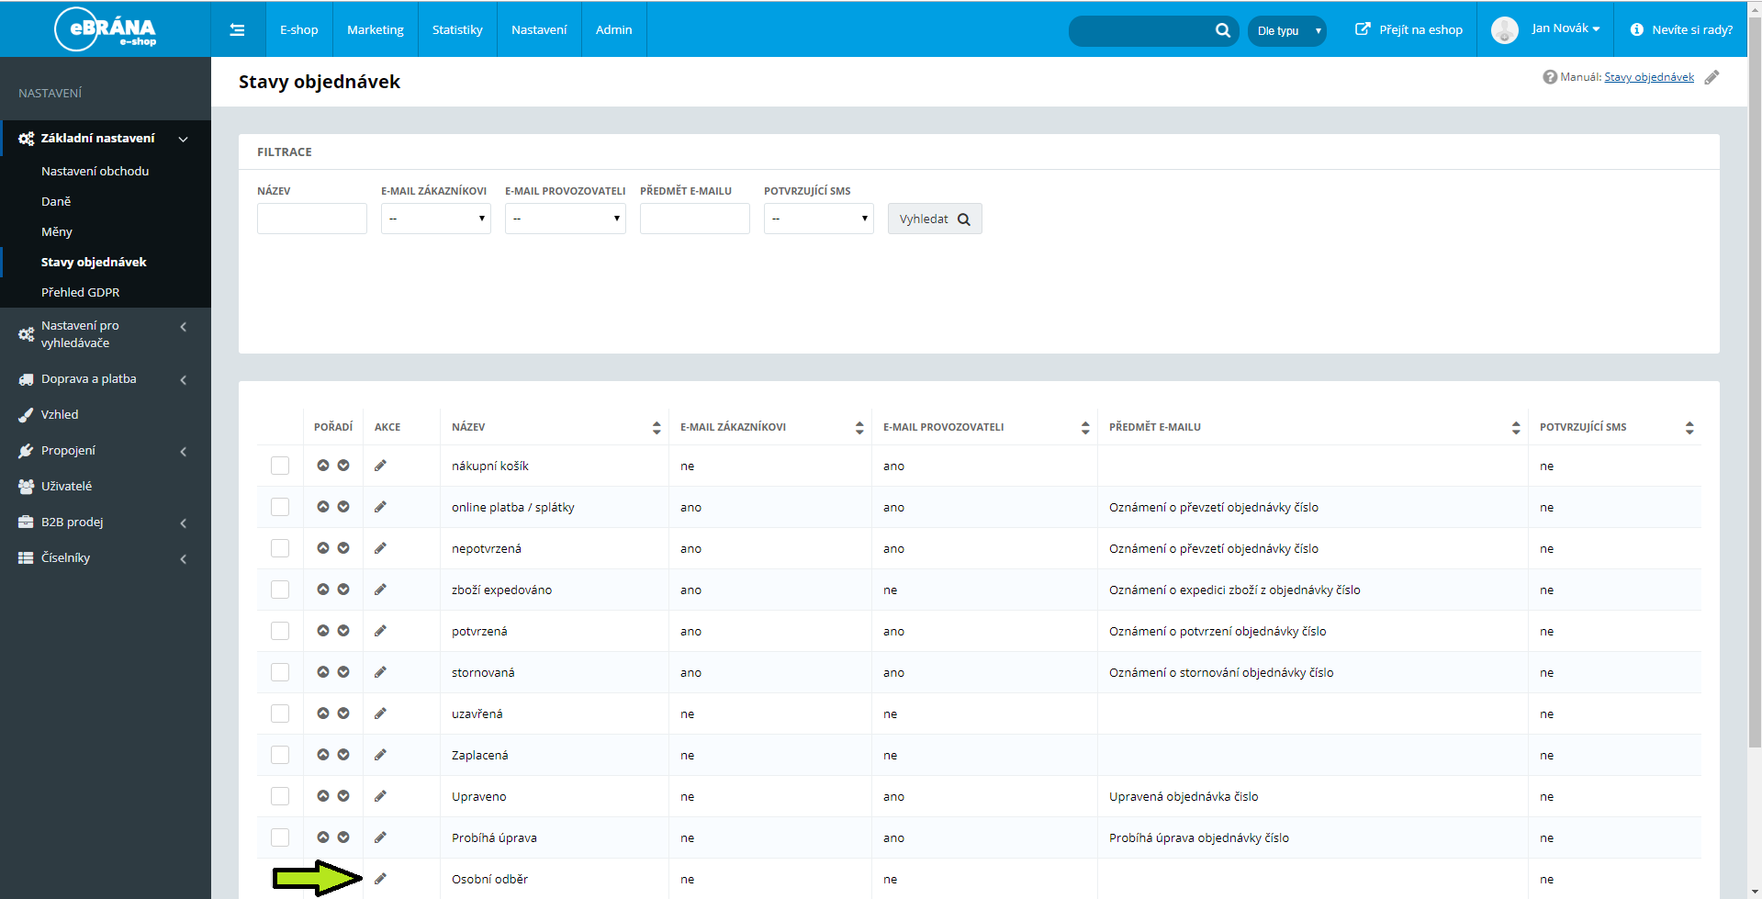Move 'Upraveno' up in order
Screen dimensions: 1762x899
pos(323,796)
